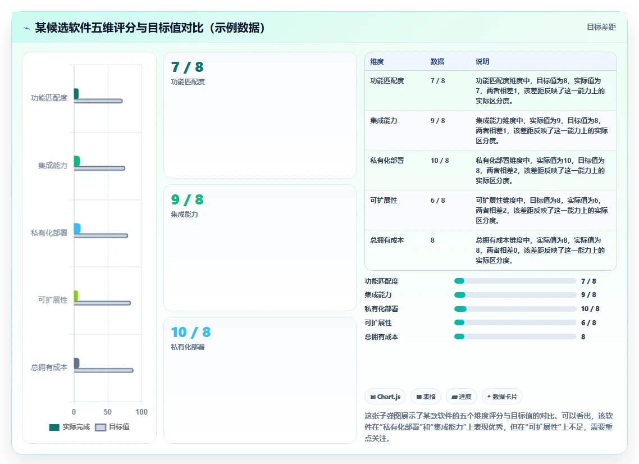Click the 表格 tag chip
Viewport: 639px width, 464px height.
[x=426, y=397]
